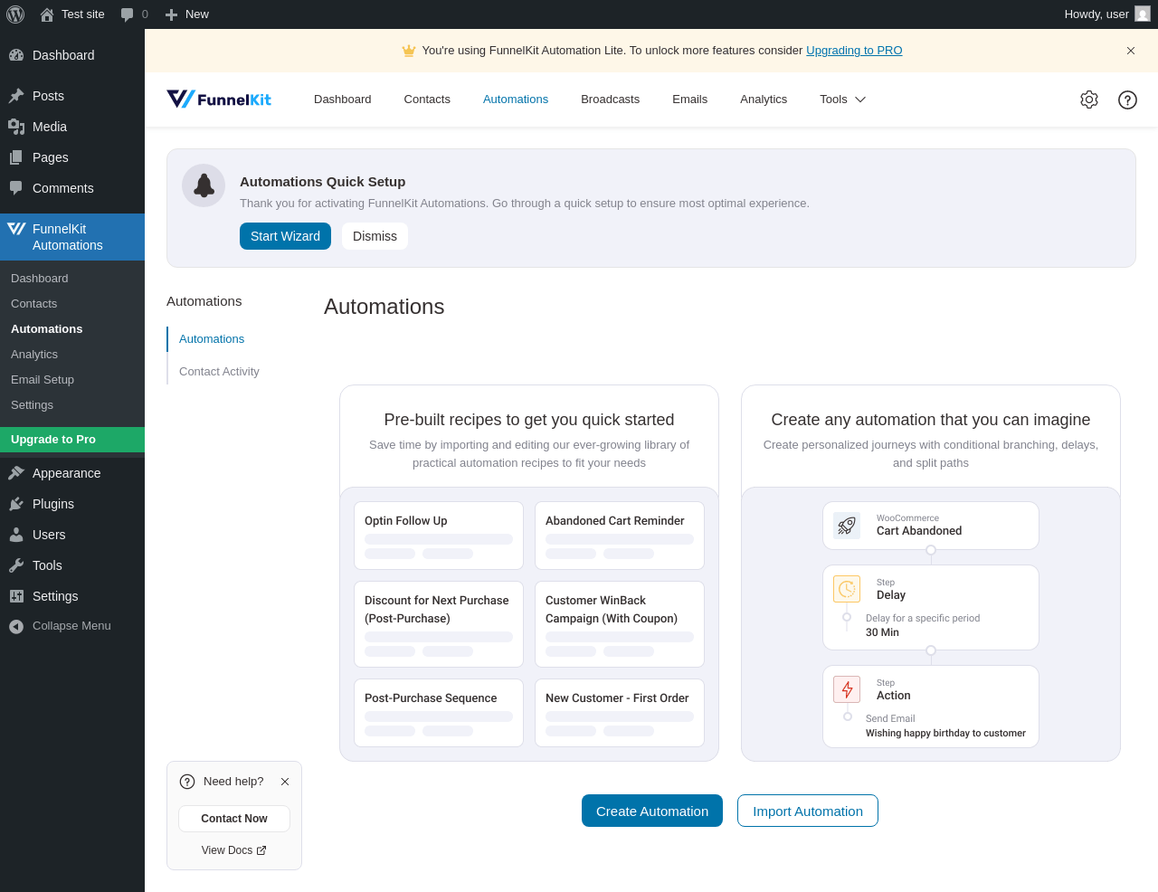Image resolution: width=1158 pixels, height=892 pixels.
Task: Click the WordPress logo in admin bar
Action: [15, 14]
